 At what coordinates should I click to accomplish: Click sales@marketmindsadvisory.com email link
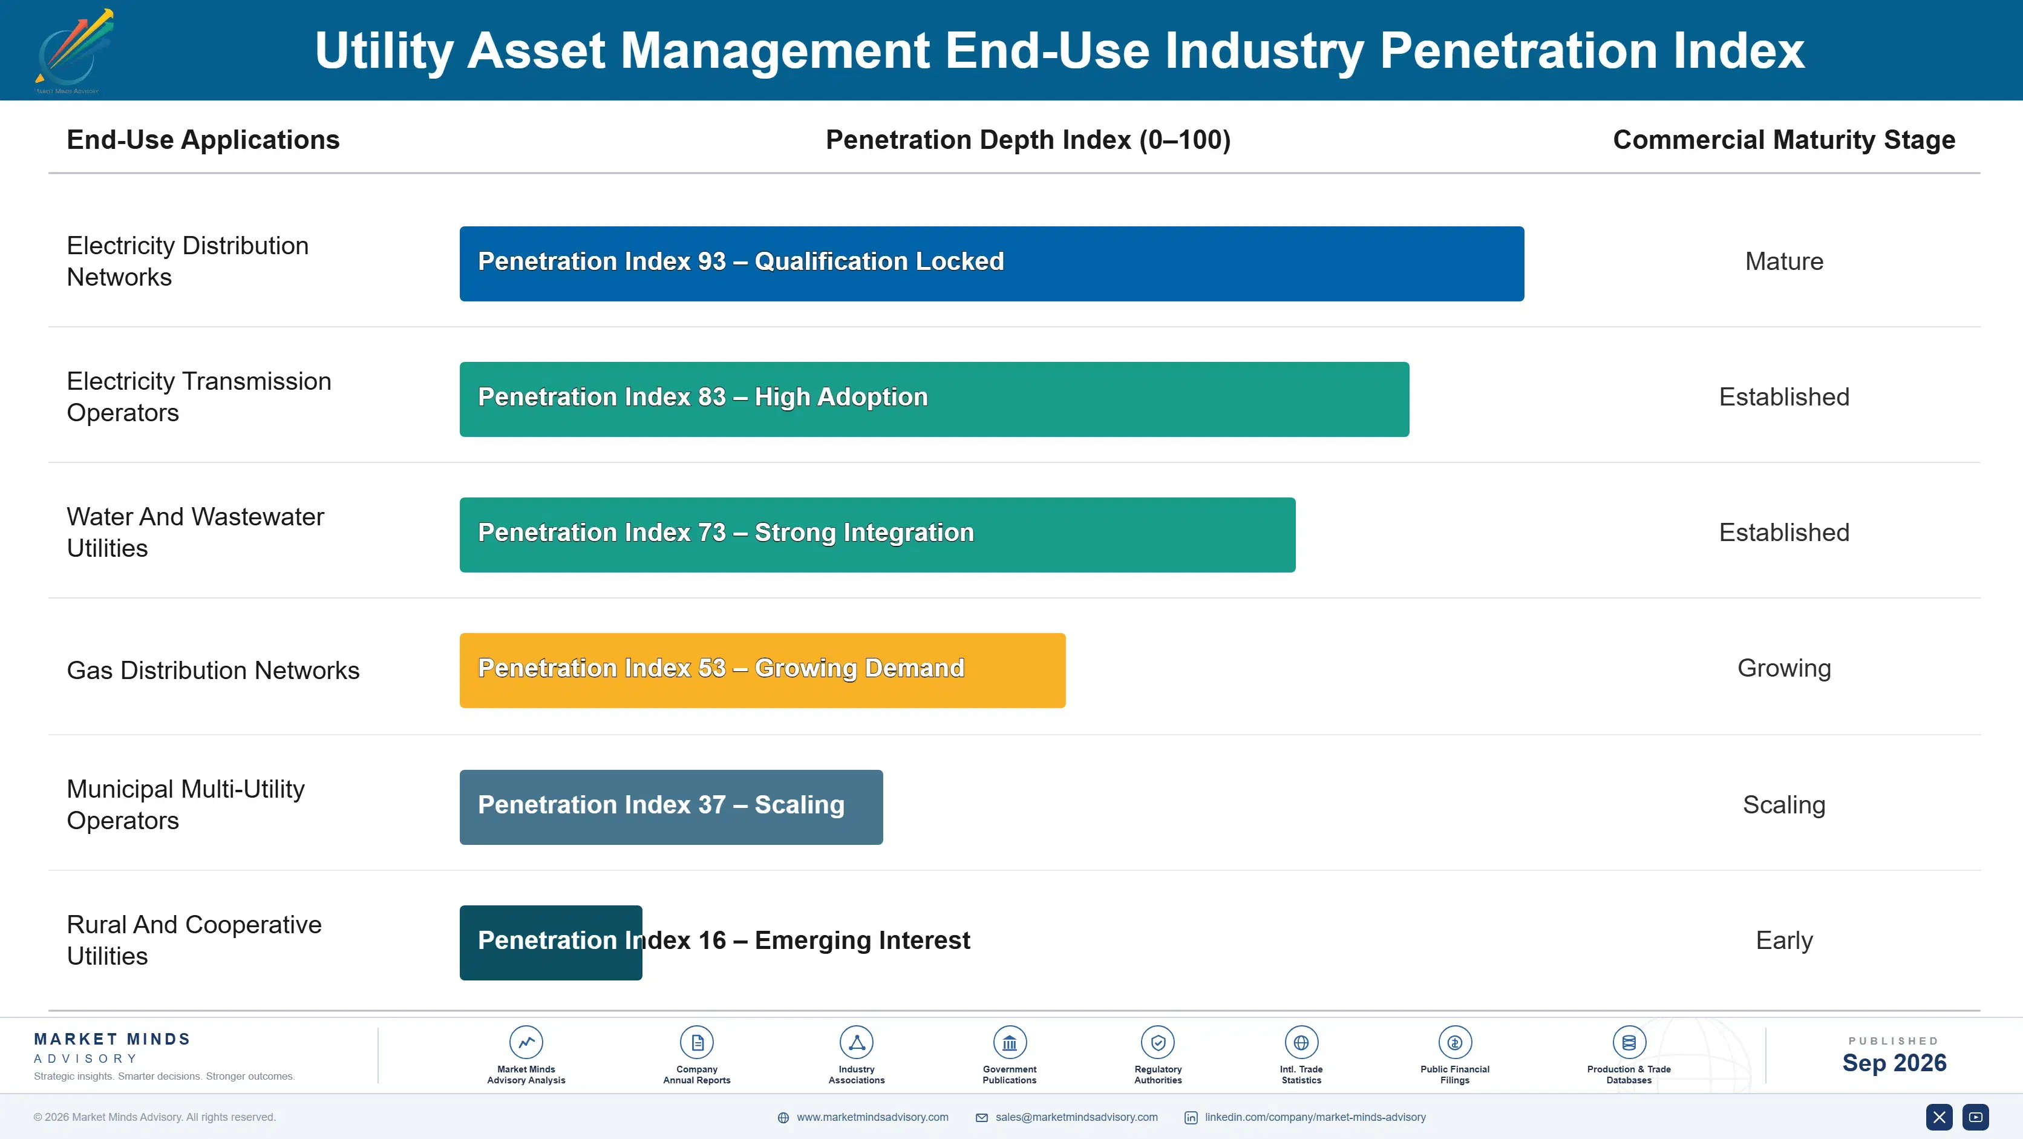pyautogui.click(x=1076, y=1117)
